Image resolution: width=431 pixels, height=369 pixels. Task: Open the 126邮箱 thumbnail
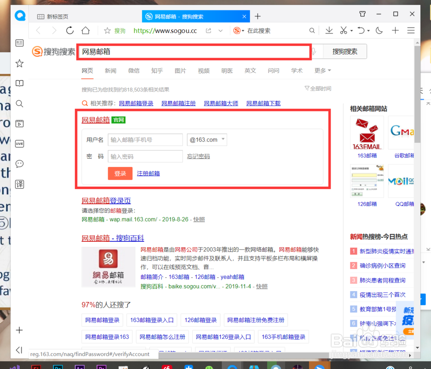click(x=367, y=181)
